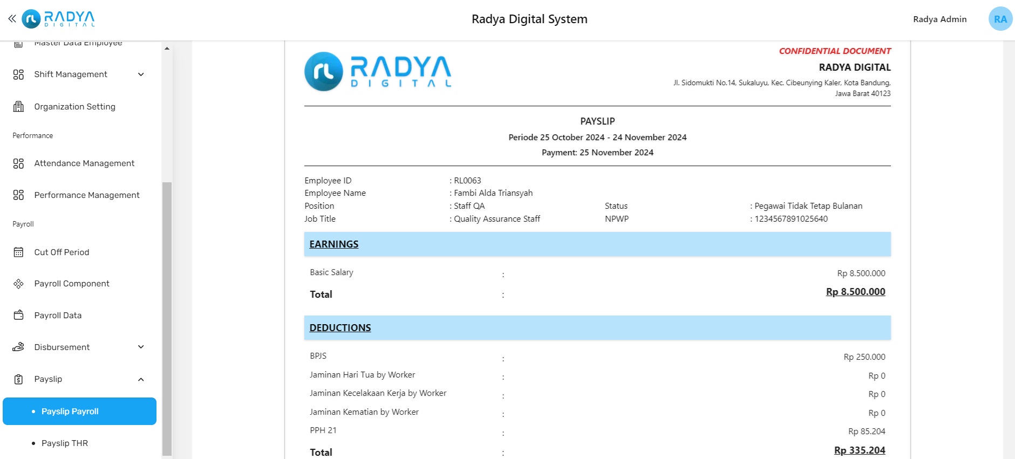Screen dimensions: 1015x459
Task: Click the Radya Digital System header title
Action: coord(529,19)
